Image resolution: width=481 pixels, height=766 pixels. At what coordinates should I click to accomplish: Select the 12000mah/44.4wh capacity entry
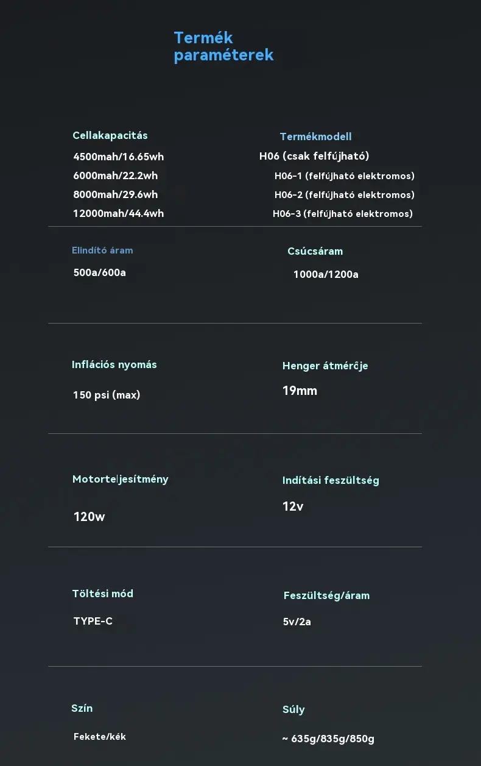(x=118, y=213)
